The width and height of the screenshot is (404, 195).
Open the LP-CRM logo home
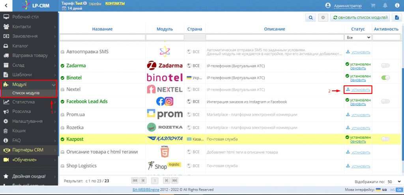36,6
